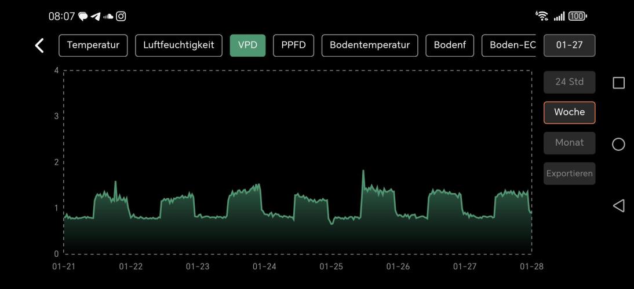Switch to the Temperatur tab
634x289 pixels.
(93, 45)
